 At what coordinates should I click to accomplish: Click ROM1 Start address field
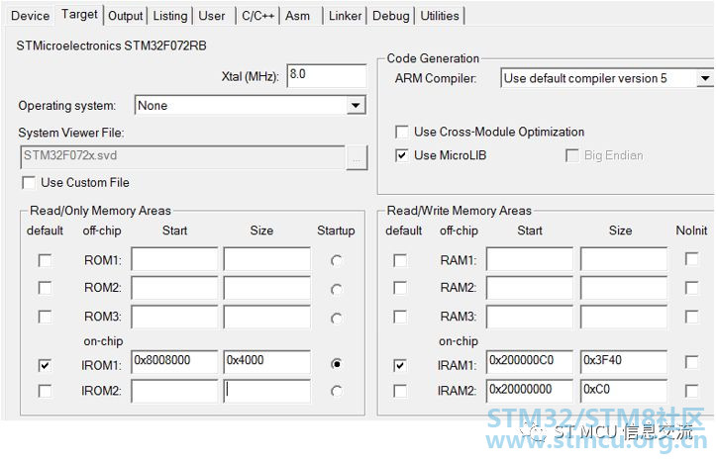tap(174, 259)
